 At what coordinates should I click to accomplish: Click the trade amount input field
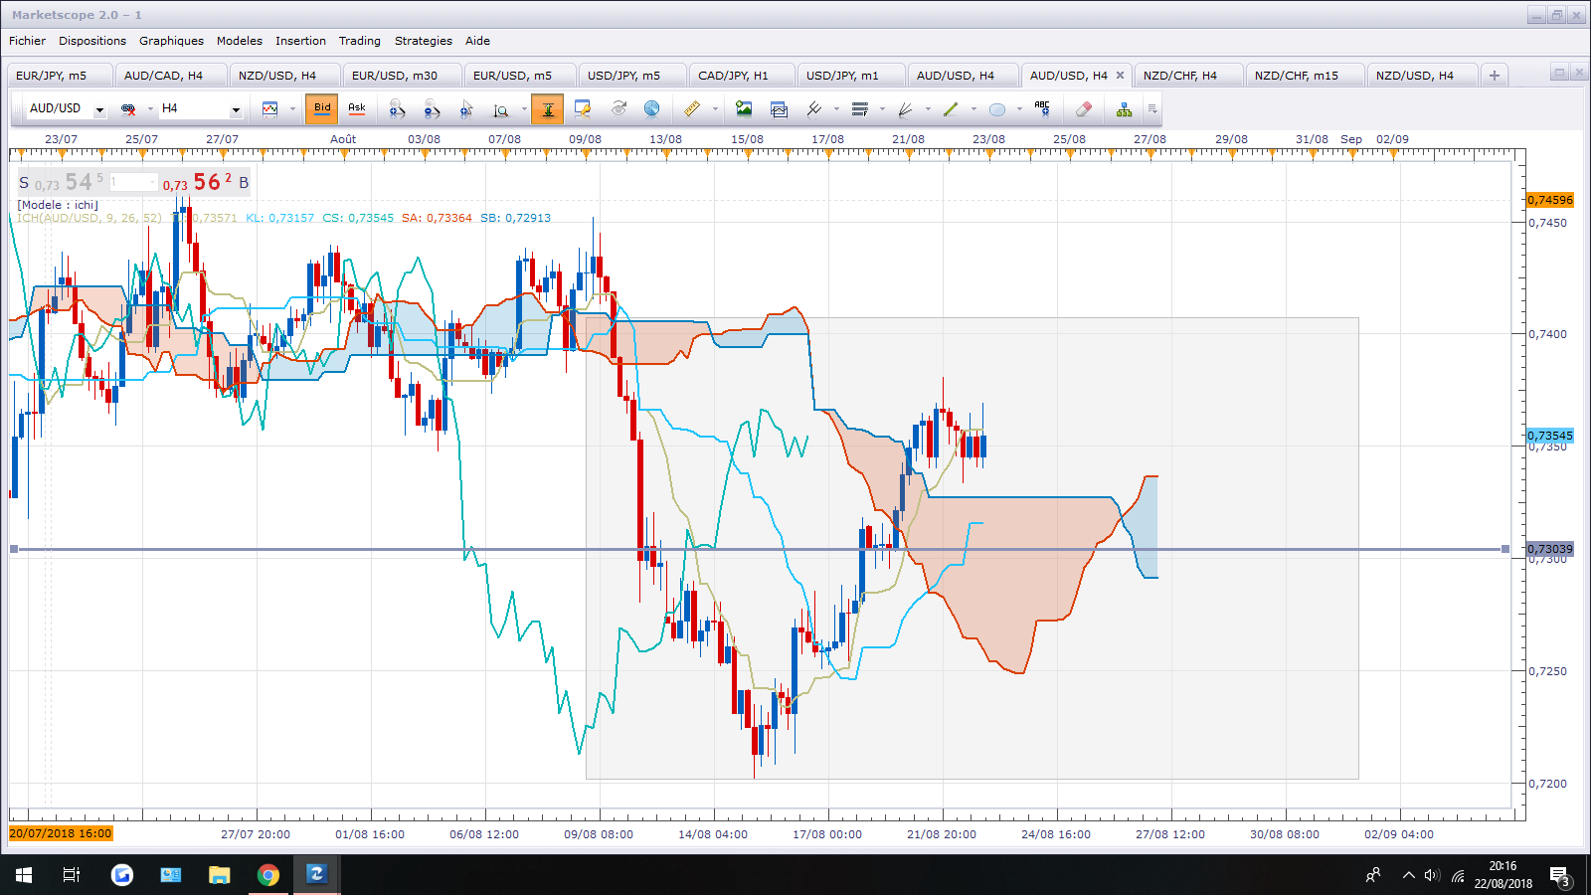[133, 182]
